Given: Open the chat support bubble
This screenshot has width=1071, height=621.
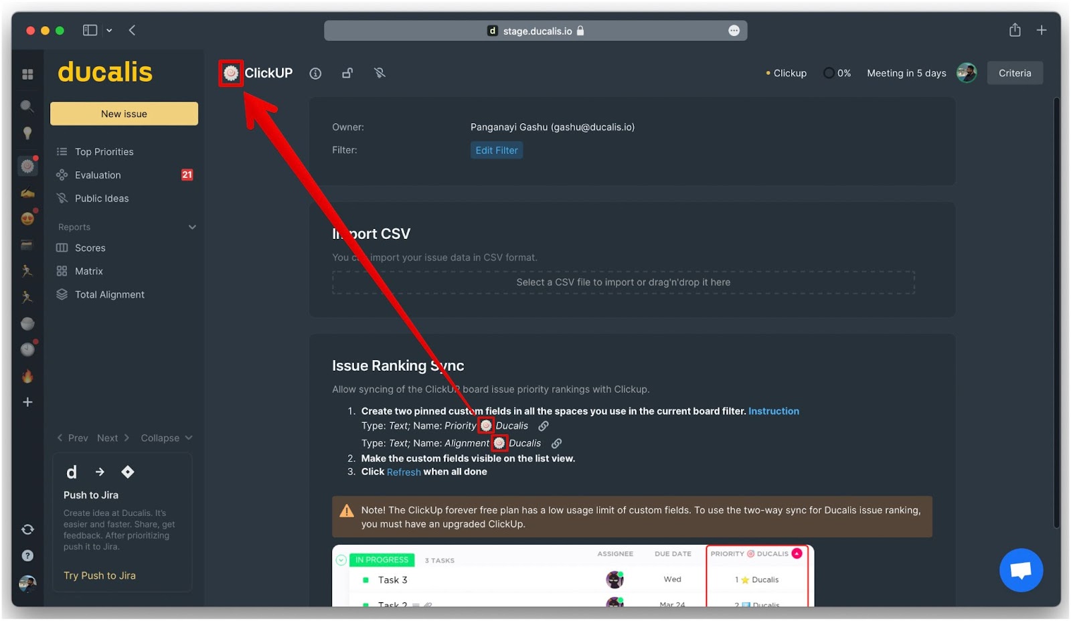Looking at the screenshot, I should (x=1021, y=570).
